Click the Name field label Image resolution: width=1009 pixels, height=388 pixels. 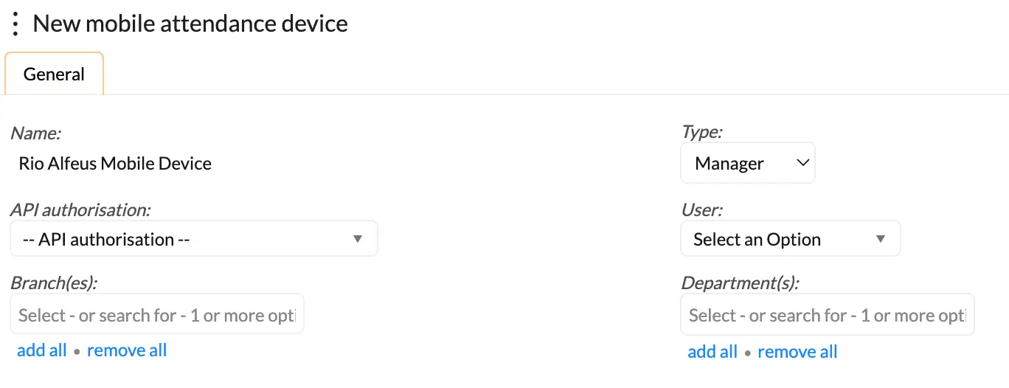pos(36,134)
